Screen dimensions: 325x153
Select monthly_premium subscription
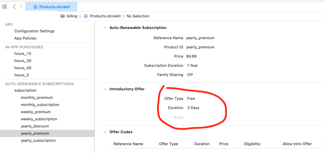(x=37, y=97)
